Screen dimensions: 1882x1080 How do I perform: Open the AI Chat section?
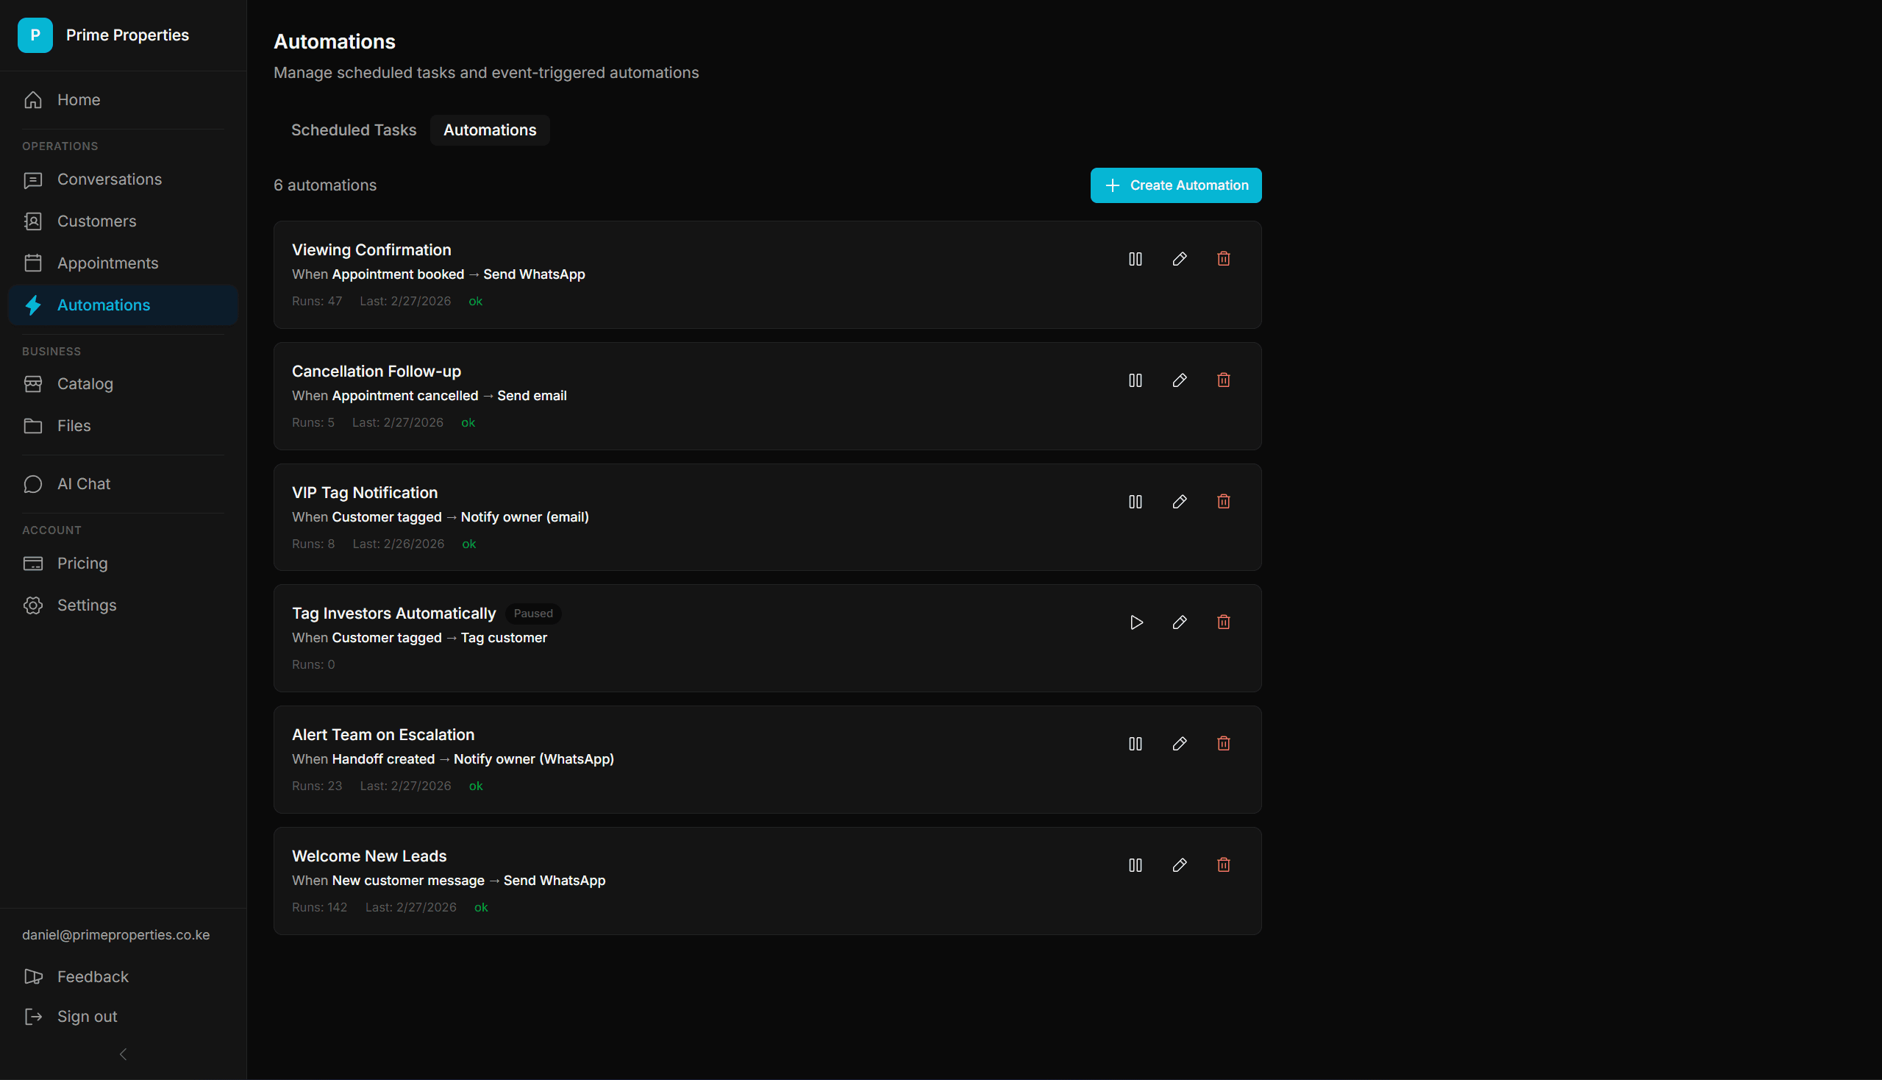pos(84,483)
